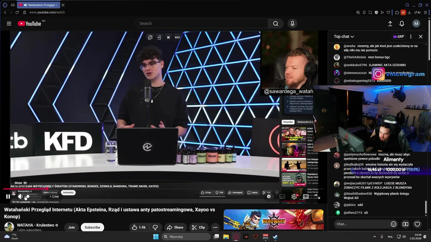Open the WATAHA - Krulestwo channel name
Viewport: 431px width, 242px height.
[x=35, y=225]
